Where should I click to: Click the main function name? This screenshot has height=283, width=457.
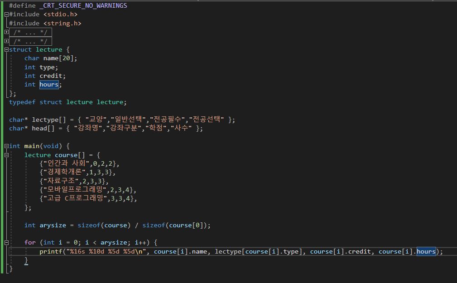pos(32,146)
